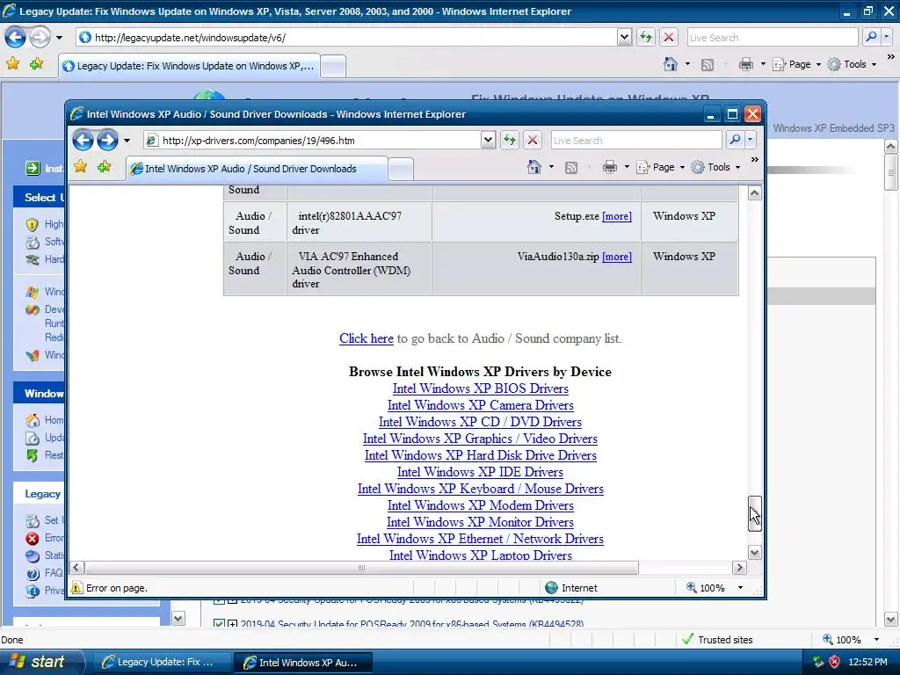900x675 pixels.
Task: Click Refresh icon in Legacy Update window
Action: 646,38
